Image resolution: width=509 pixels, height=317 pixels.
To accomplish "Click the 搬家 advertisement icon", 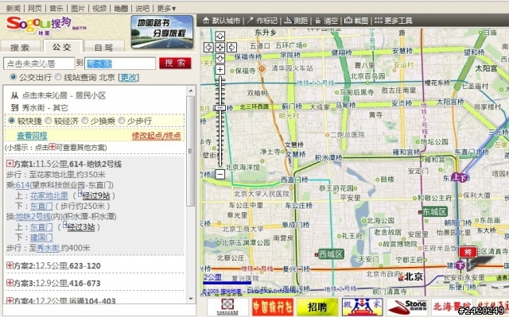I will [362, 307].
